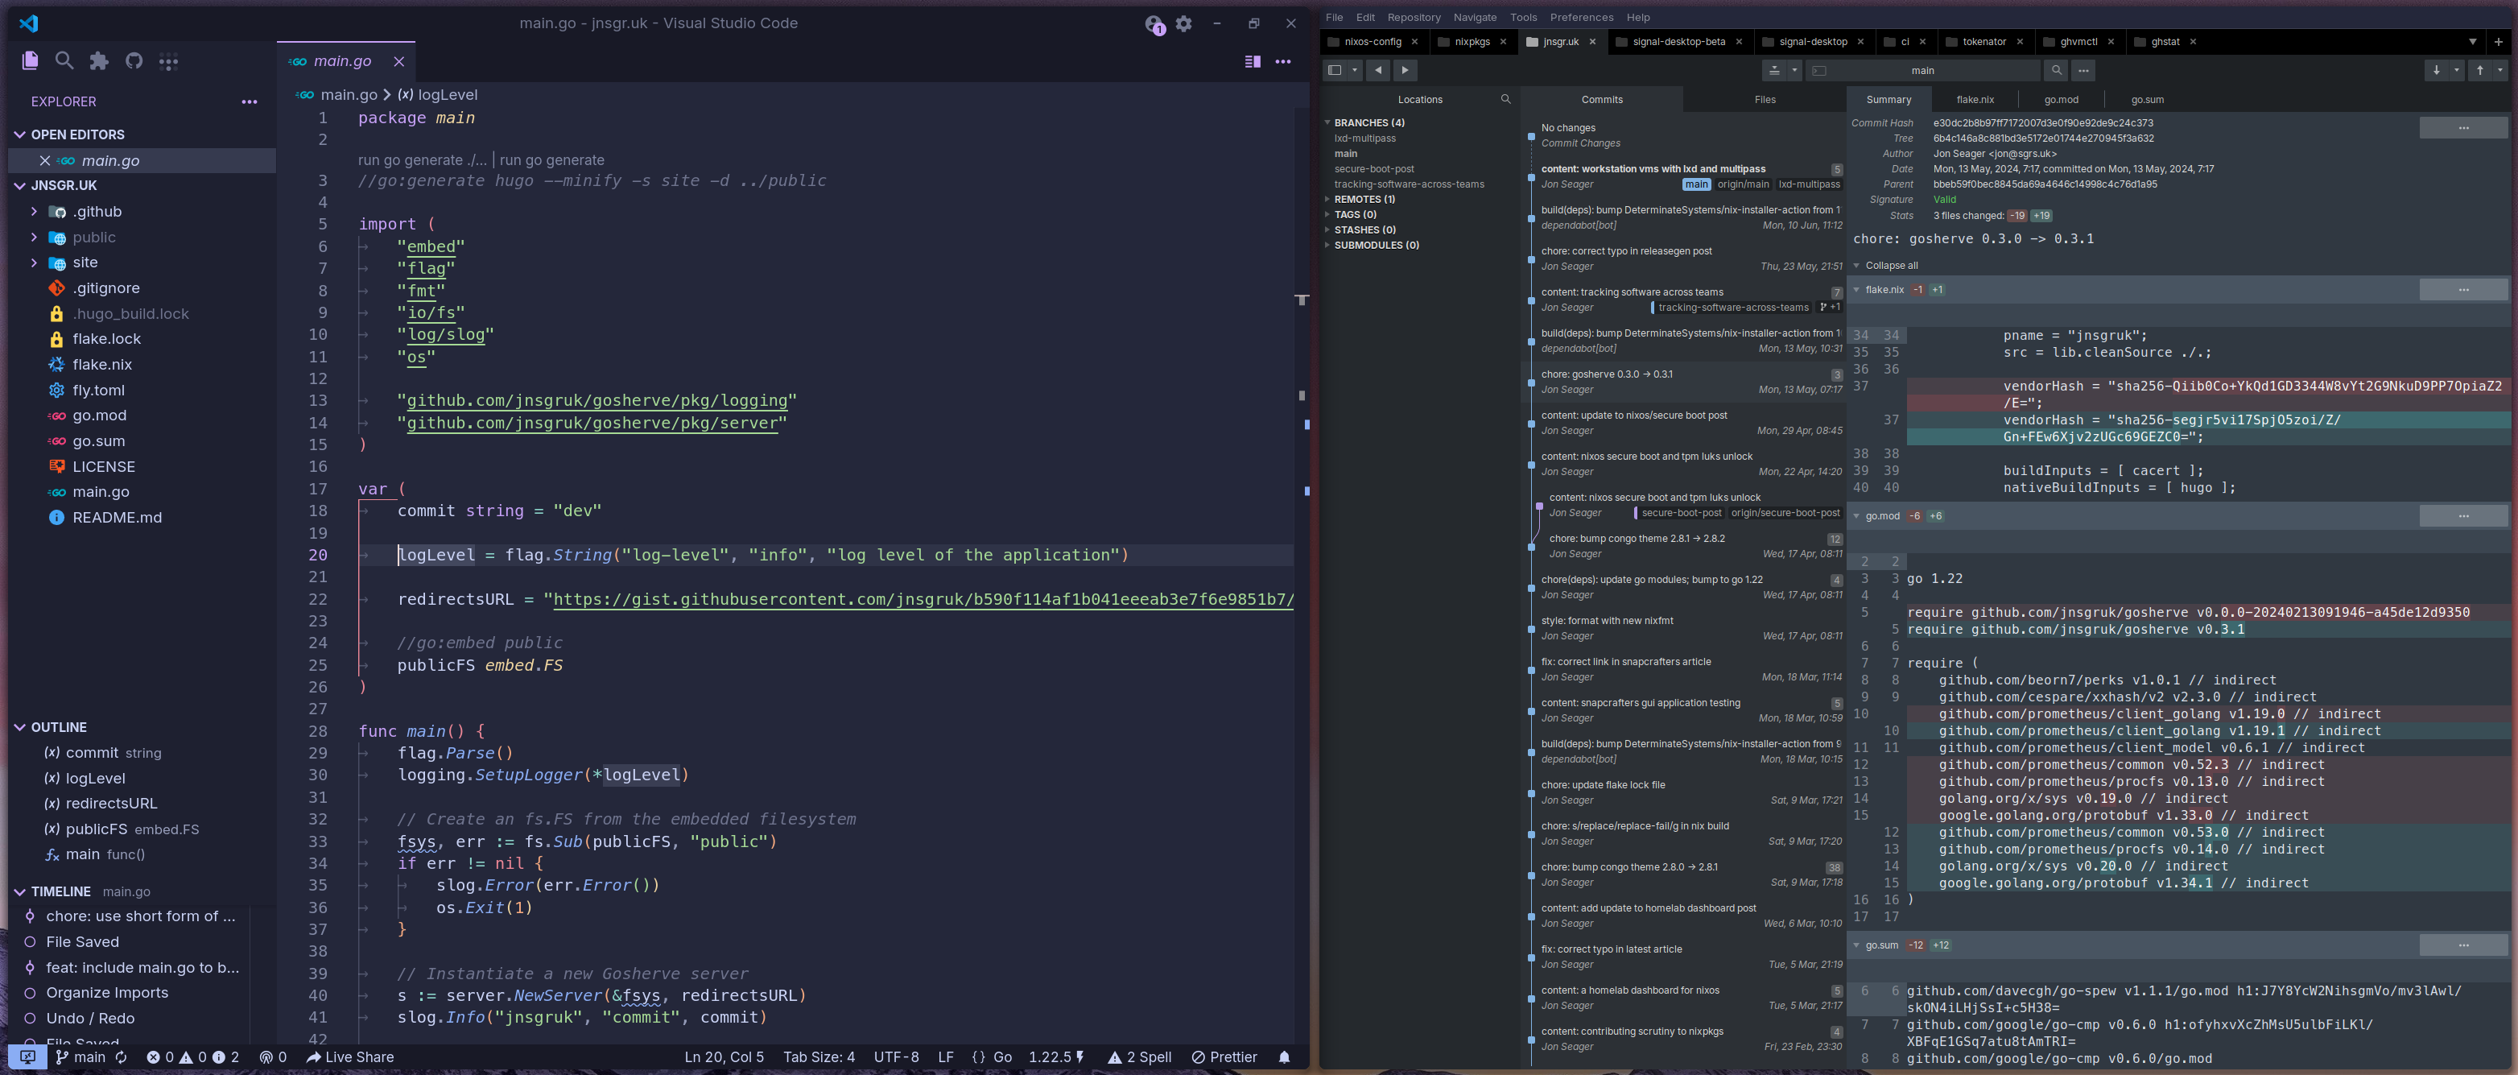Select tracking-software-across-teams branch

click(x=1409, y=184)
